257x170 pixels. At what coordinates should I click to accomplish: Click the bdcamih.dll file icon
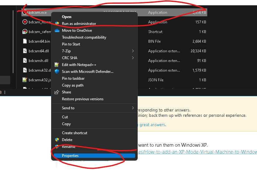pos(25,60)
